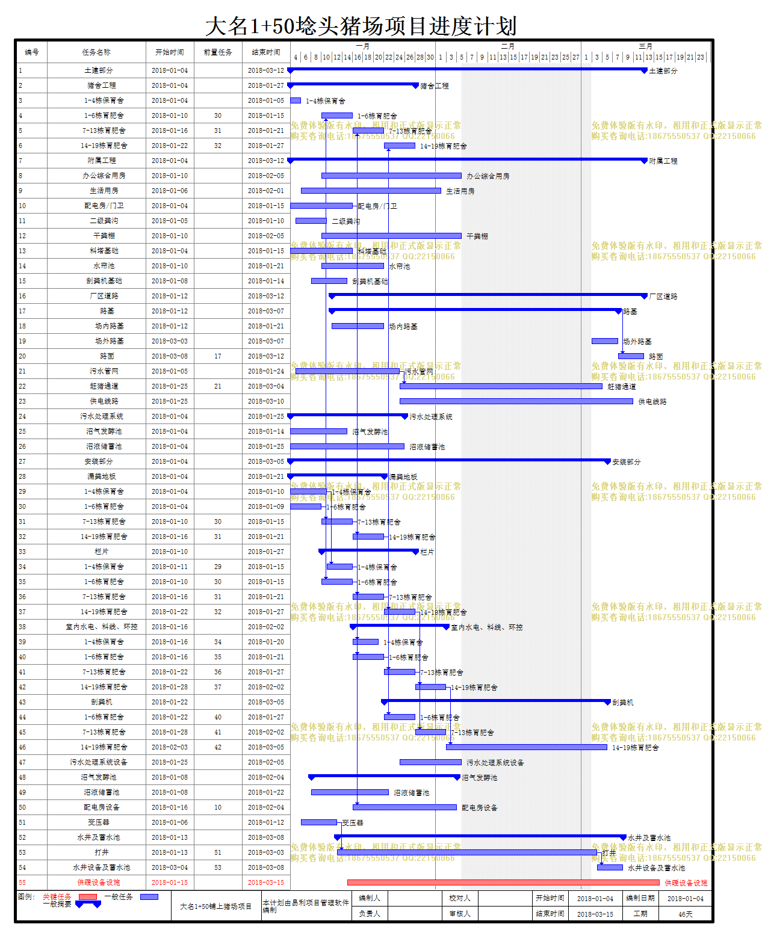
Task: Select the 污水处理系统设备 Gantt bar
Action: pyautogui.click(x=430, y=762)
